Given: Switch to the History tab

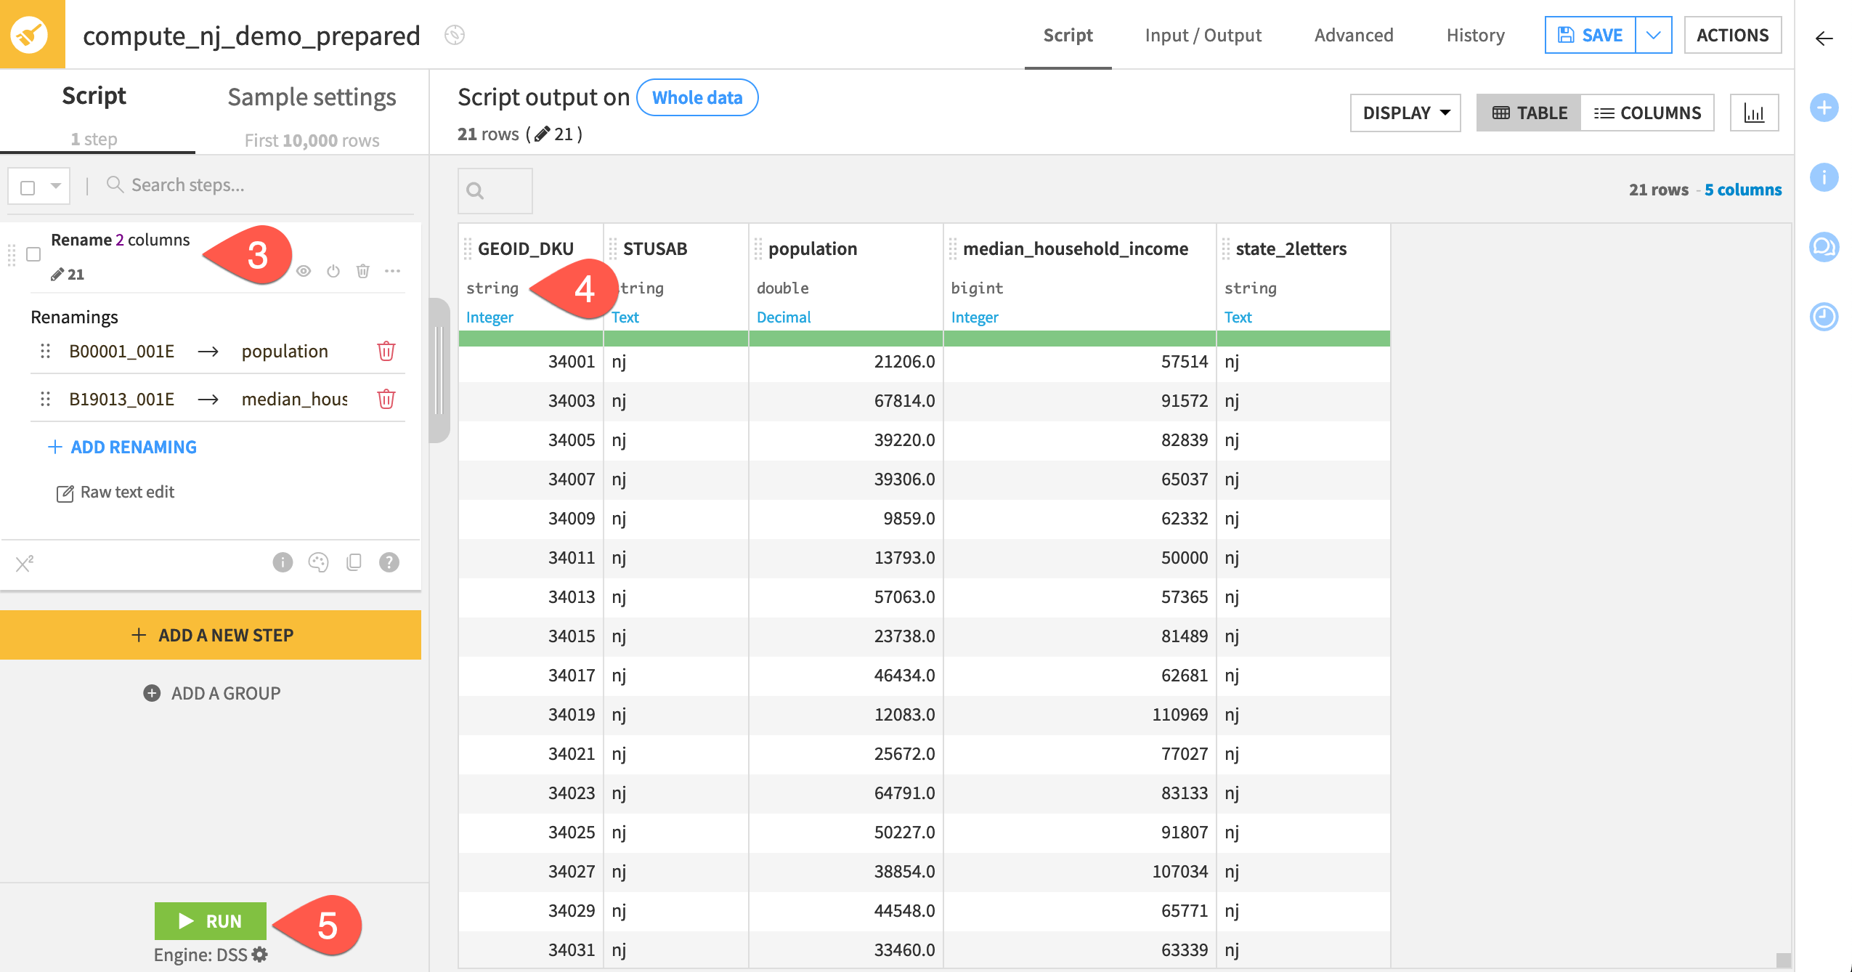Looking at the screenshot, I should (1475, 35).
